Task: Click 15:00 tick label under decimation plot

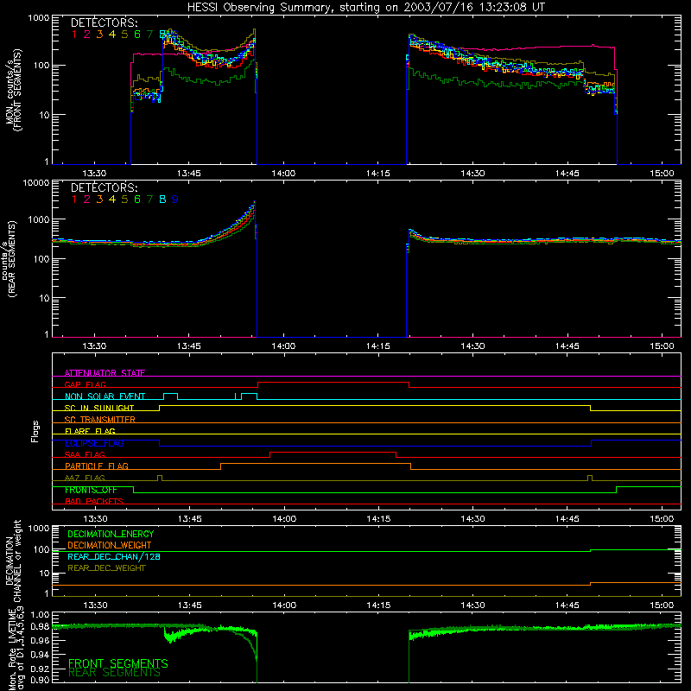Action: pyautogui.click(x=662, y=605)
